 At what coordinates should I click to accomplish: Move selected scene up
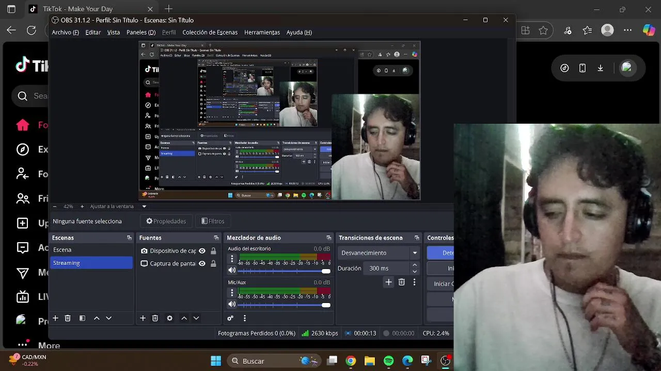97,318
